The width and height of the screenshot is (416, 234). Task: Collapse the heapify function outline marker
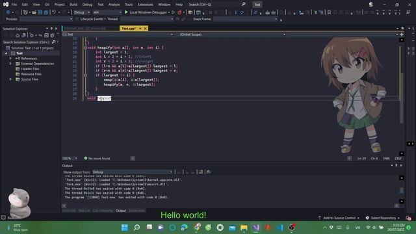click(x=85, y=47)
